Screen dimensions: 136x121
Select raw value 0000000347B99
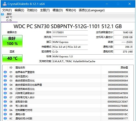(x=118, y=93)
